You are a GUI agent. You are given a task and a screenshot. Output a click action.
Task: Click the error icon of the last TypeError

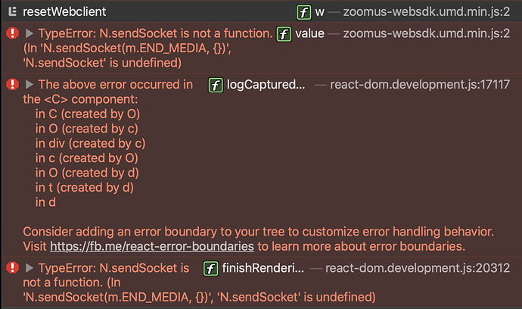click(x=12, y=267)
